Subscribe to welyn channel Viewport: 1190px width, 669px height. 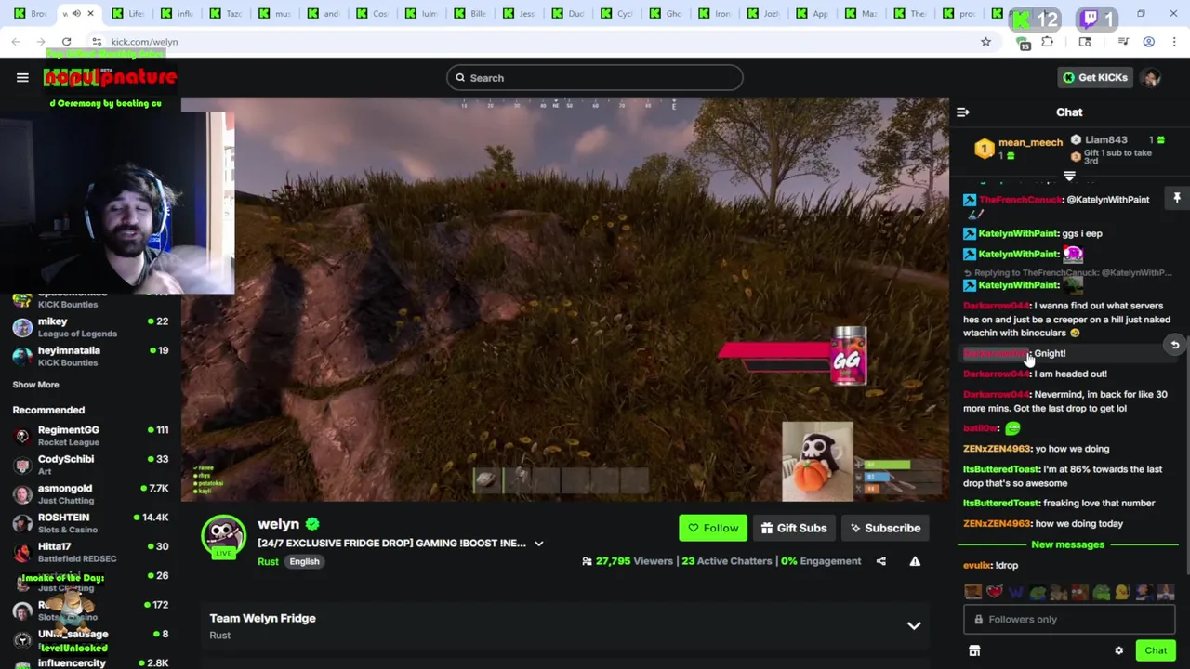885,529
